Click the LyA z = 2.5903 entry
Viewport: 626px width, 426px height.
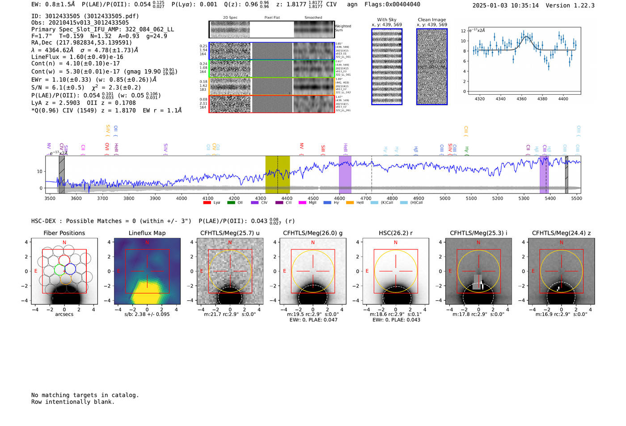[x=56, y=103]
